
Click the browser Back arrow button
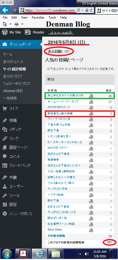click(5, 10)
